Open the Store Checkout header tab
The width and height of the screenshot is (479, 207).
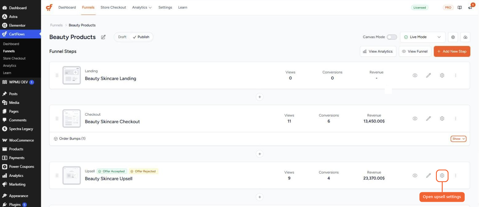tap(113, 7)
